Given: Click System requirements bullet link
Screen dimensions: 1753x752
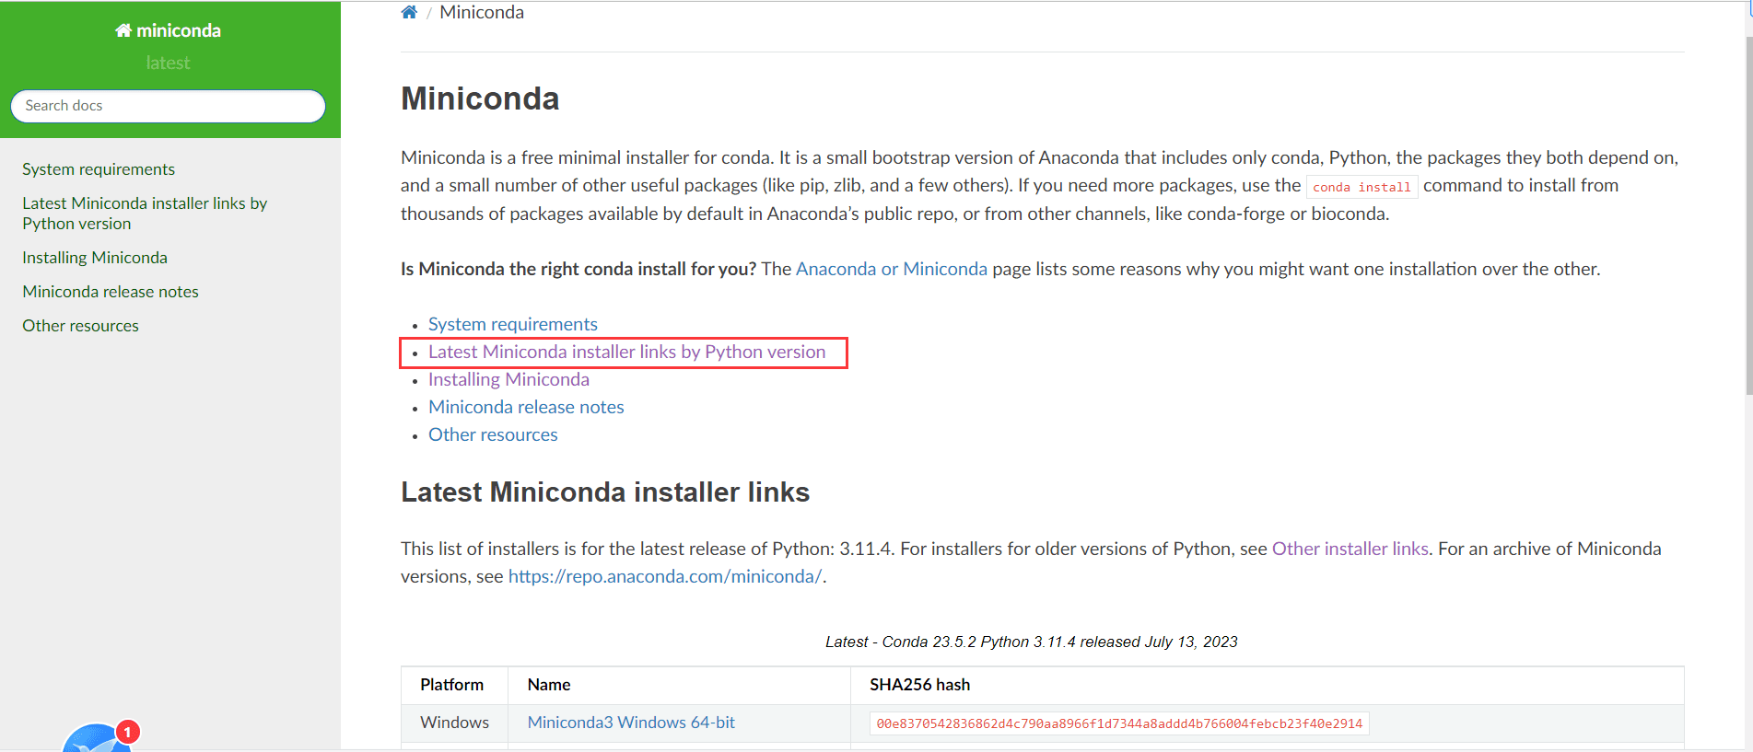Looking at the screenshot, I should 513,324.
